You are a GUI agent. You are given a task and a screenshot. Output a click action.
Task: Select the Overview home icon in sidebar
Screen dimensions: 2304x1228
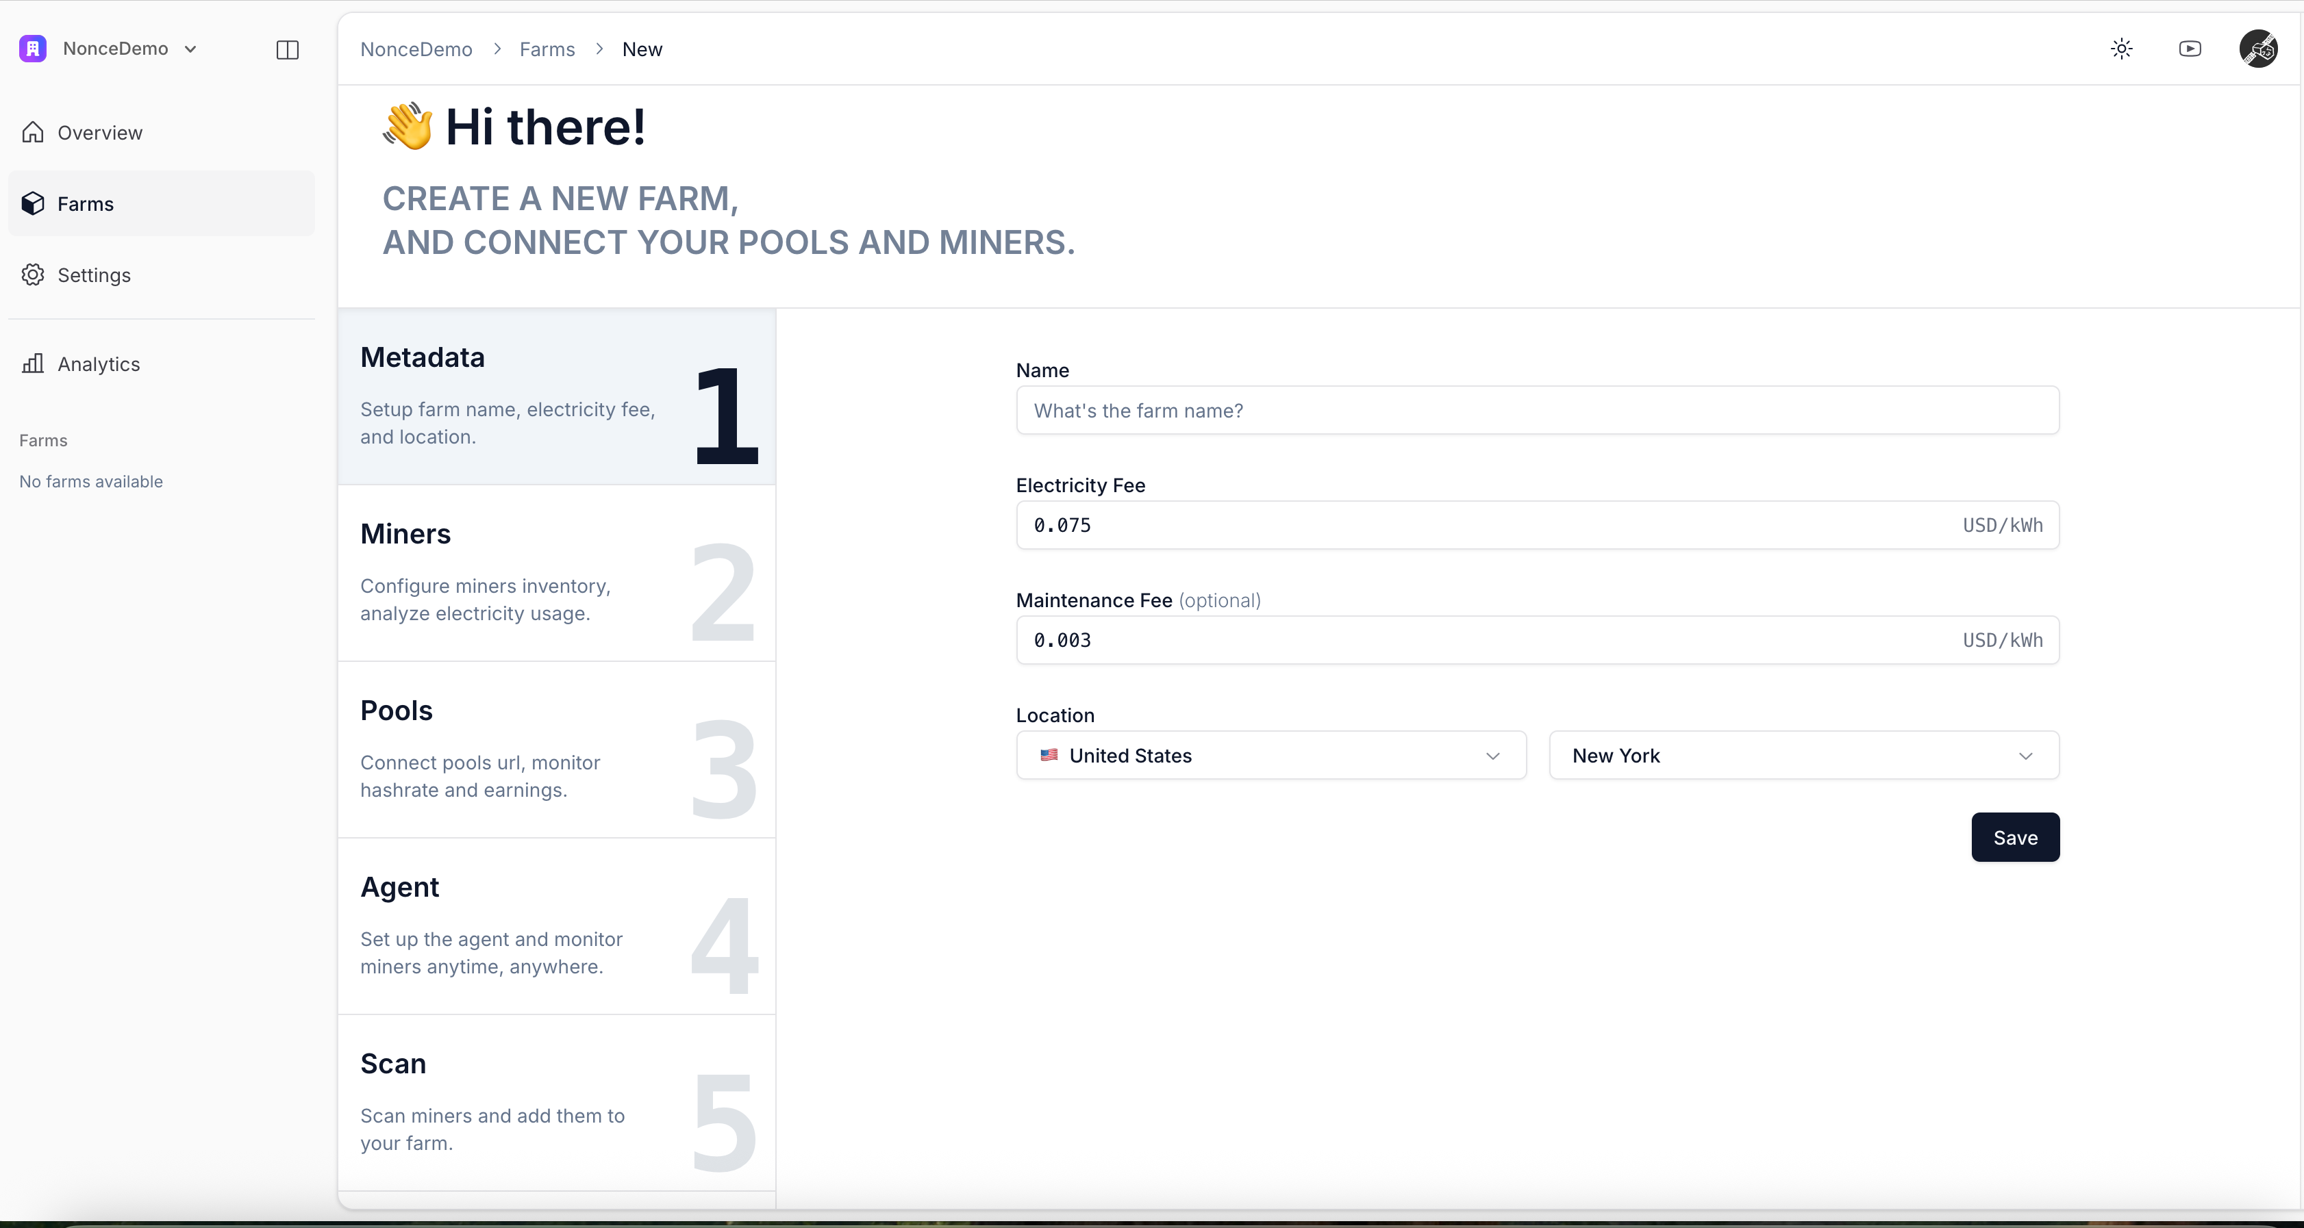(33, 132)
